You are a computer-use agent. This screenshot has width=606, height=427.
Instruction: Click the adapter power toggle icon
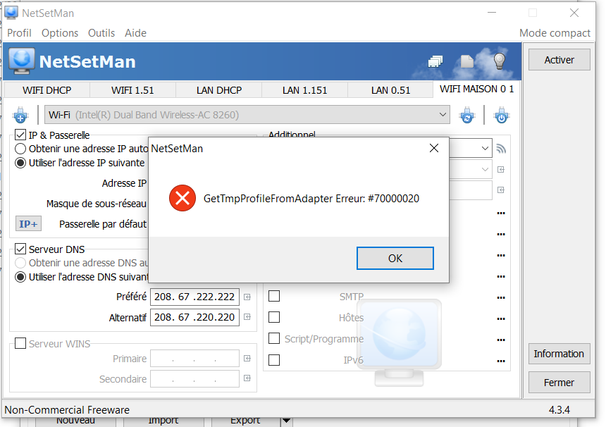(501, 115)
